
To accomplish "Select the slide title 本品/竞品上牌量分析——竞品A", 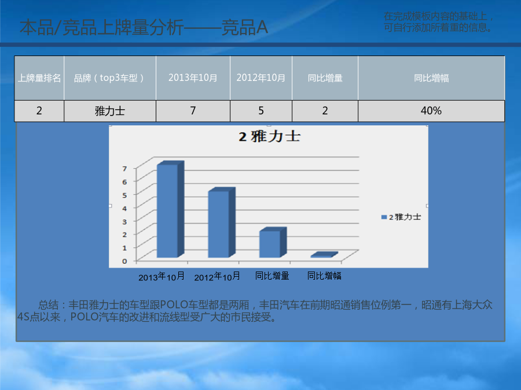I will 144,27.
